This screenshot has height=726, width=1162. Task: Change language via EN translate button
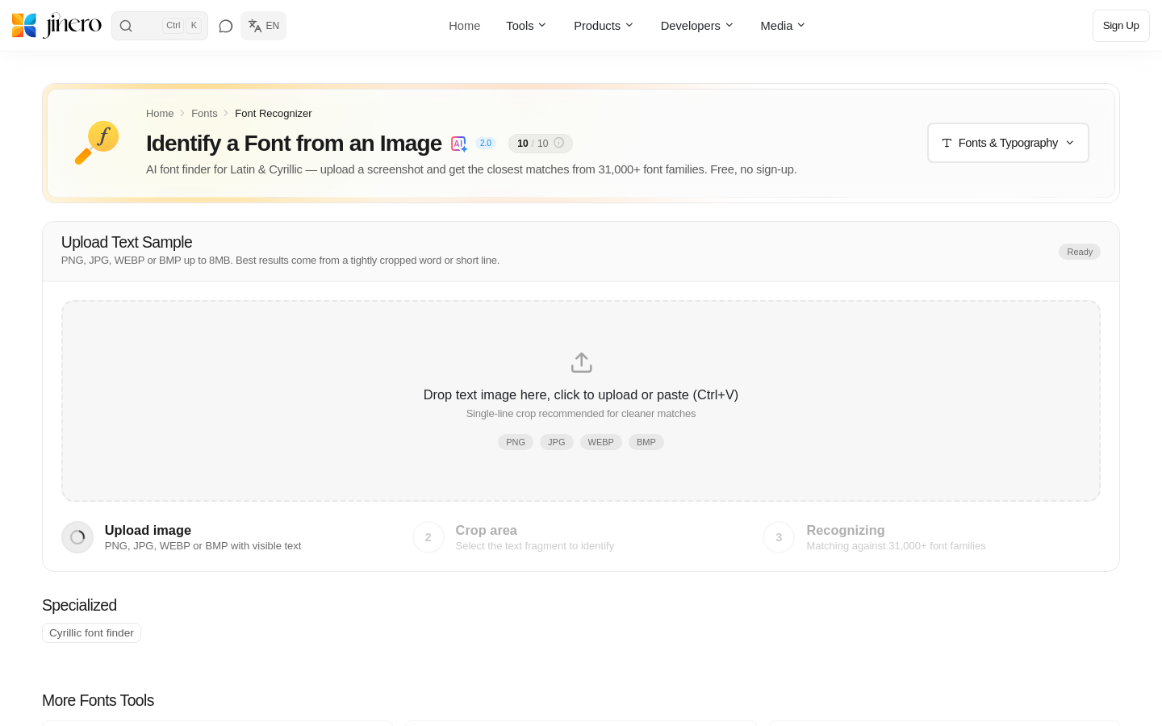click(x=264, y=26)
